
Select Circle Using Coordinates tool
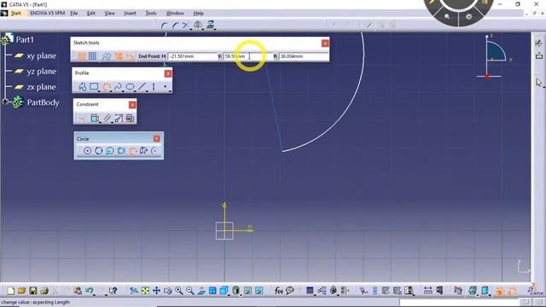point(110,151)
